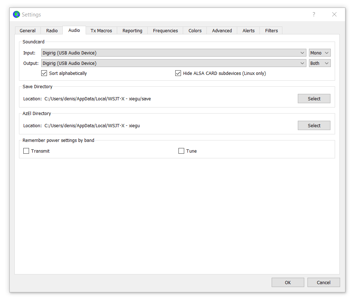
Task: Click the question mark help button
Action: (314, 14)
